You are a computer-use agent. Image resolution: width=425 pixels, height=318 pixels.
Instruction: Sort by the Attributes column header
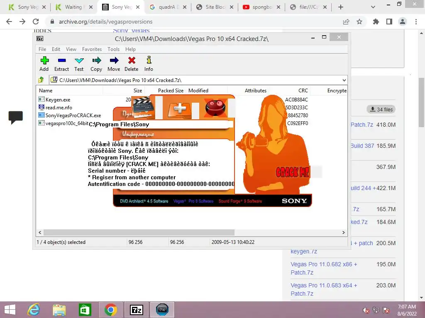255,91
